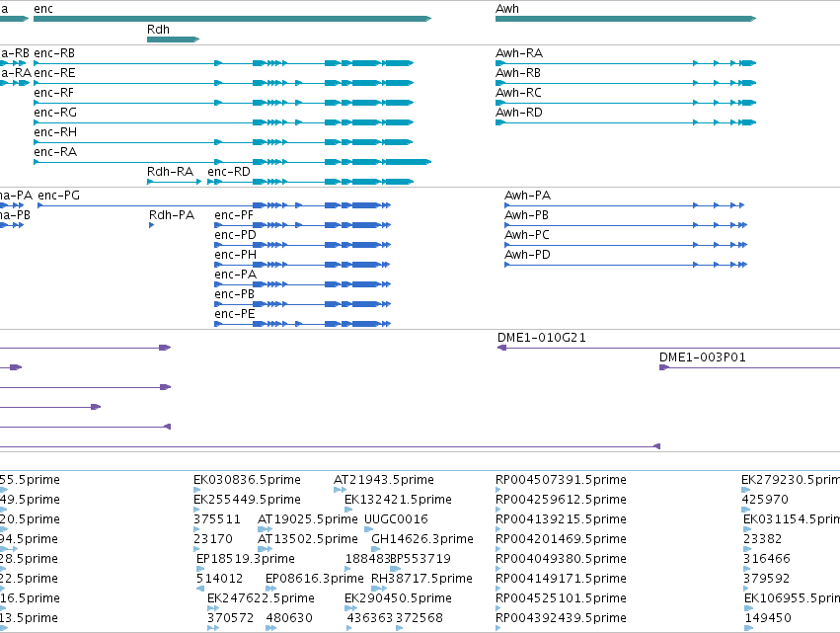Viewport: 840px width, 633px height.
Task: Click the EK247622.5prime EST label
Action: [x=261, y=598]
